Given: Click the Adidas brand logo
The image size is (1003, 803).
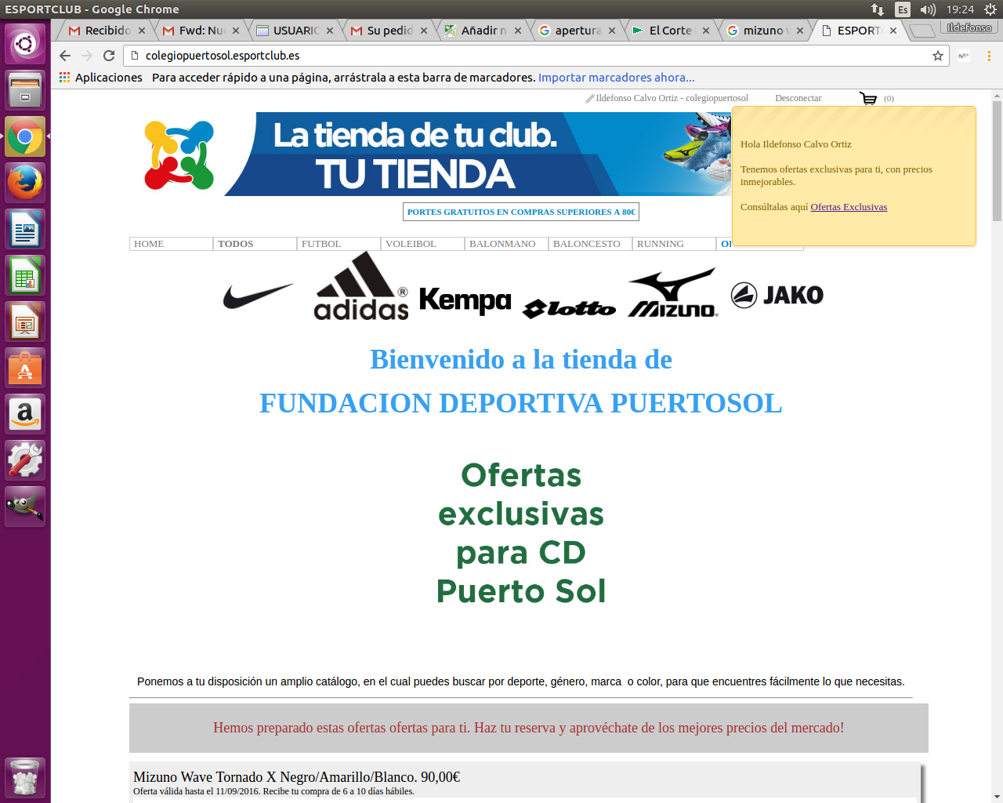Looking at the screenshot, I should (360, 287).
